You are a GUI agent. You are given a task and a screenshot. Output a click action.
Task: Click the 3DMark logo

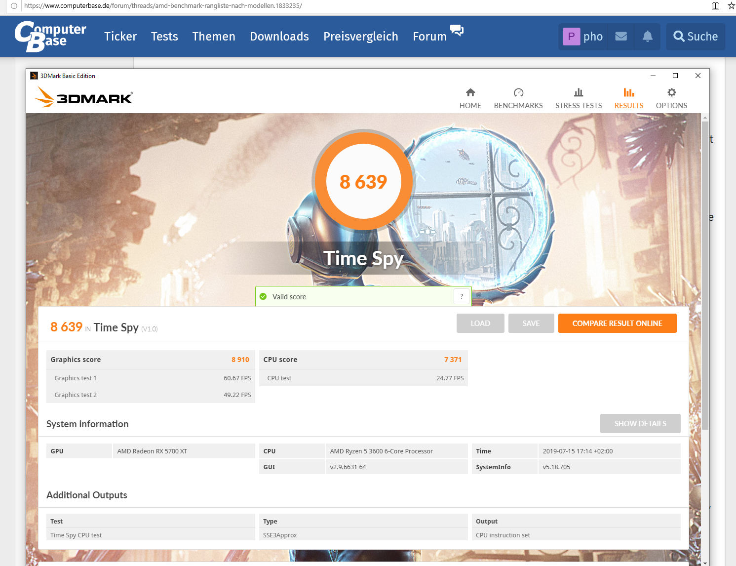84,97
